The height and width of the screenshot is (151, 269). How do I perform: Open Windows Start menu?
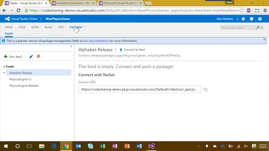click(x=6, y=146)
